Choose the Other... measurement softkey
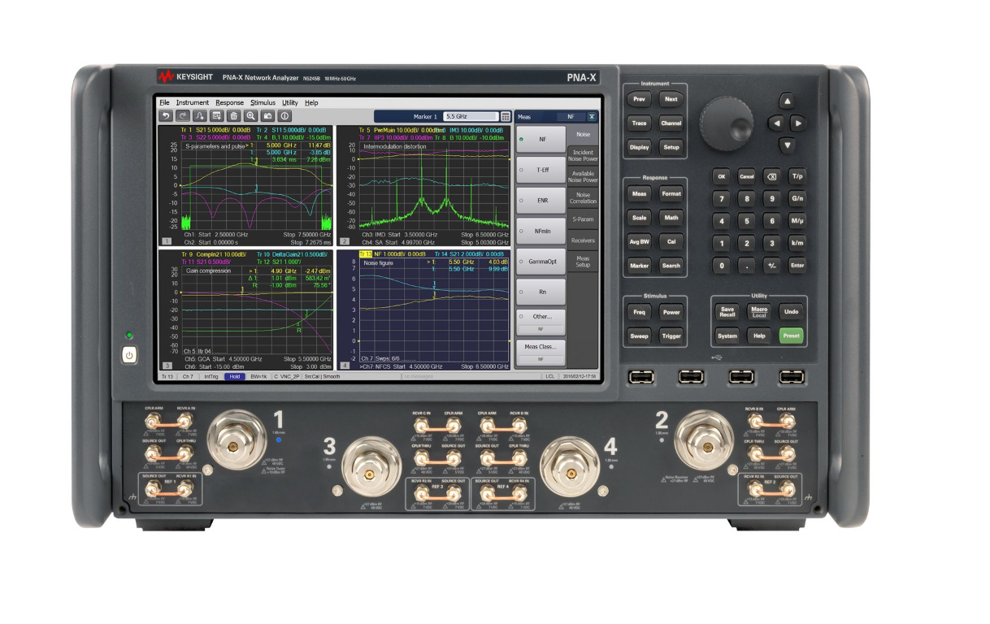This screenshot has height=624, width=990. coord(541,322)
